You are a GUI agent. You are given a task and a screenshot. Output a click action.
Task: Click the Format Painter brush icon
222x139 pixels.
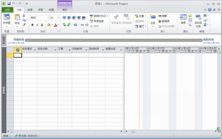24,25
